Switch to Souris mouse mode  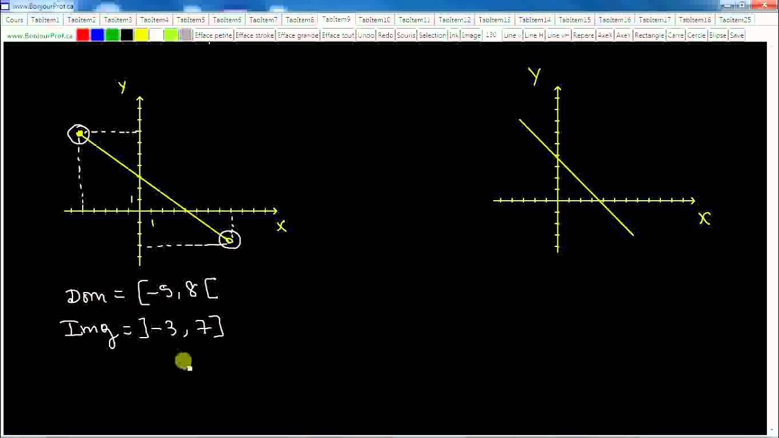point(406,35)
